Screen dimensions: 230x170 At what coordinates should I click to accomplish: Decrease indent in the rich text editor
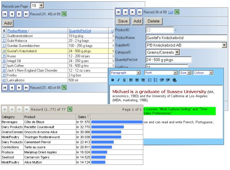pos(162,80)
